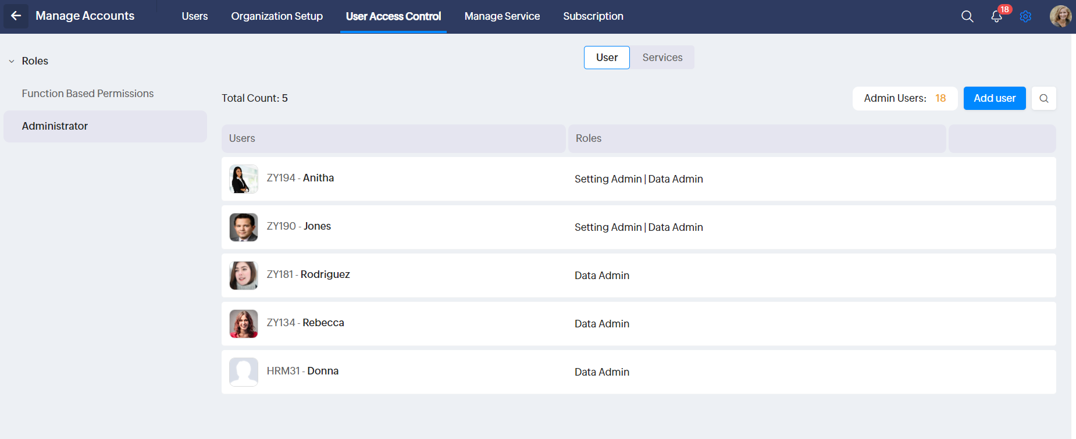Open the Manage Service tab
The width and height of the screenshot is (1076, 439).
pos(502,16)
